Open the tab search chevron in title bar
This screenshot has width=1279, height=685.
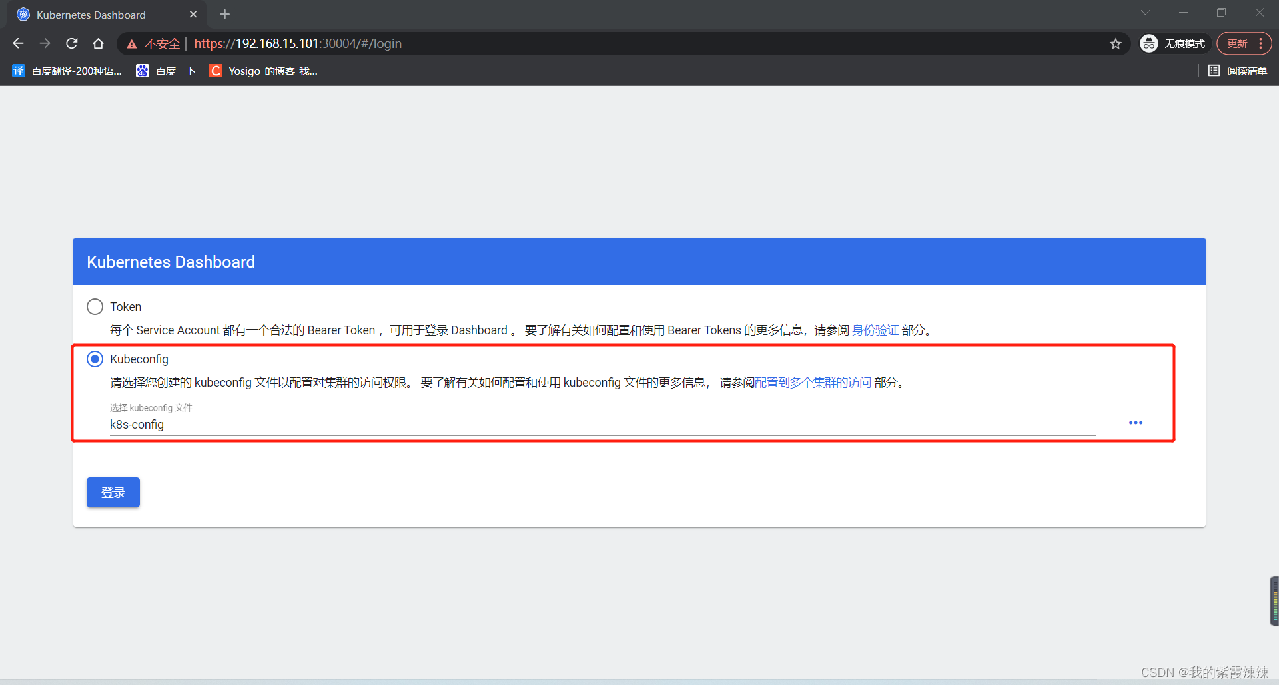tap(1145, 13)
